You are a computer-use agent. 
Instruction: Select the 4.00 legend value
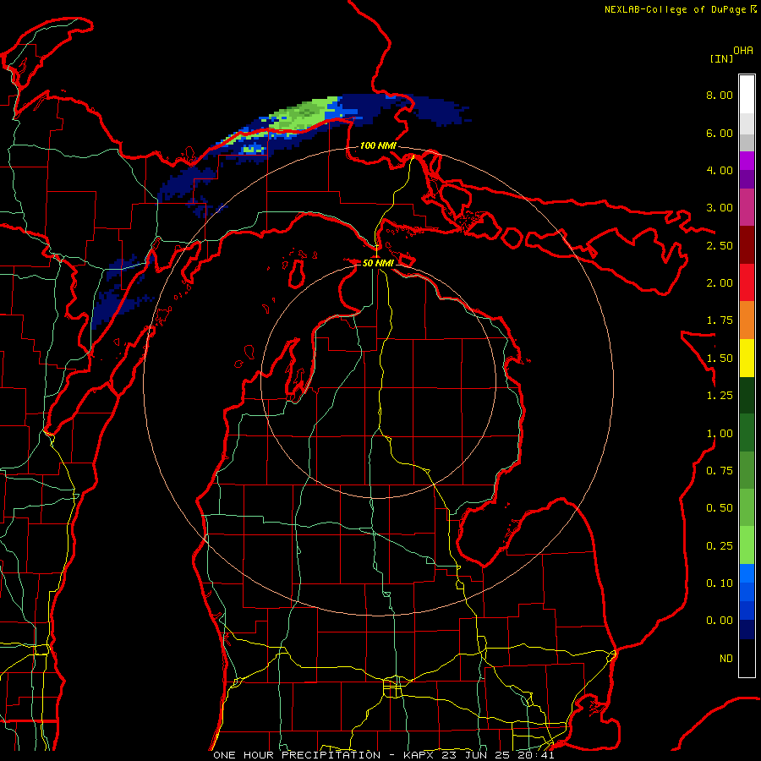[720, 170]
